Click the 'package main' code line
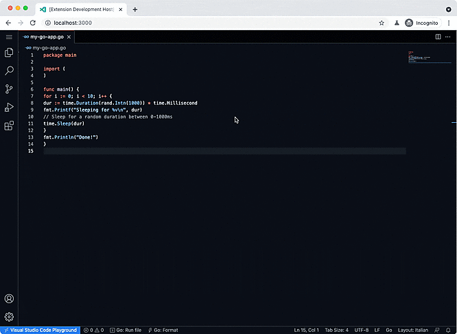This screenshot has height=334, width=457. click(60, 55)
